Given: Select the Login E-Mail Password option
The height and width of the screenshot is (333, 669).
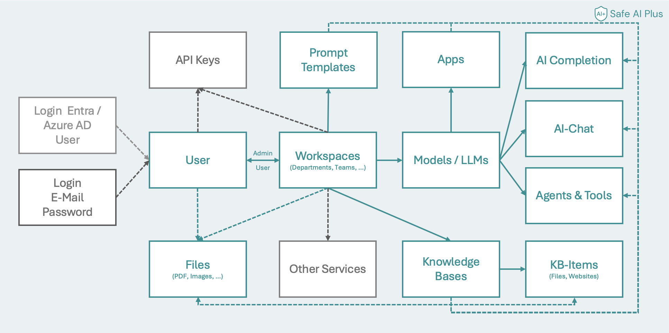Looking at the screenshot, I should click(67, 197).
